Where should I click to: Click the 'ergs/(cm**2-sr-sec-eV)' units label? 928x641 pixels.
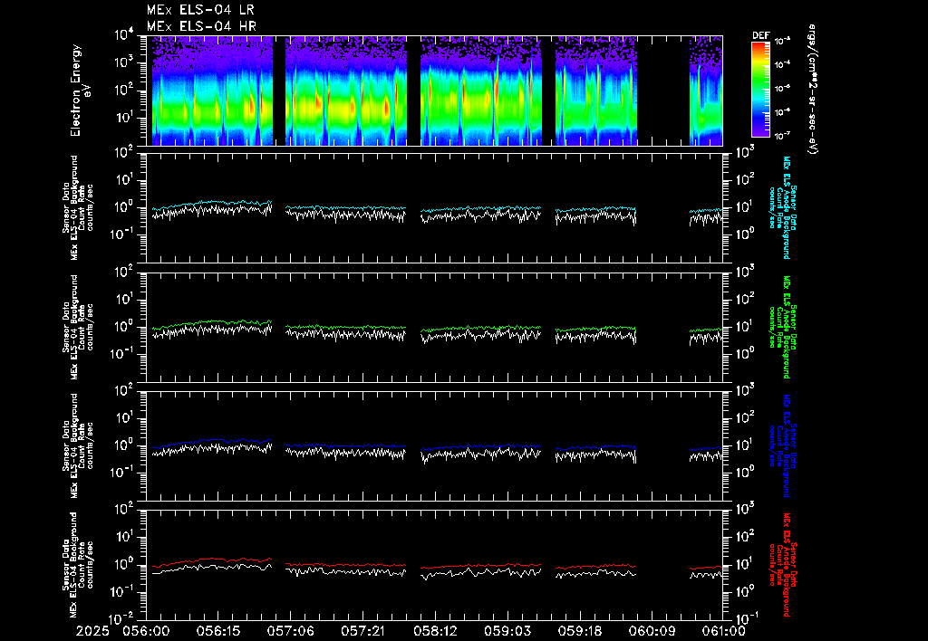click(813, 90)
